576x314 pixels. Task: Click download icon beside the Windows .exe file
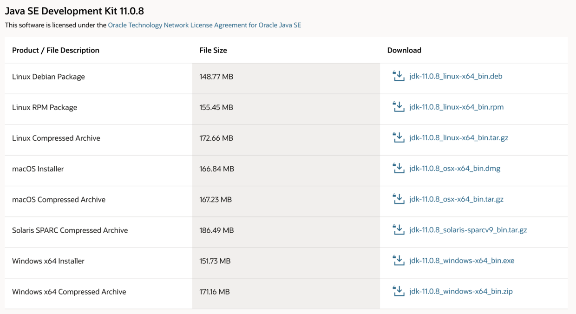coord(399,261)
